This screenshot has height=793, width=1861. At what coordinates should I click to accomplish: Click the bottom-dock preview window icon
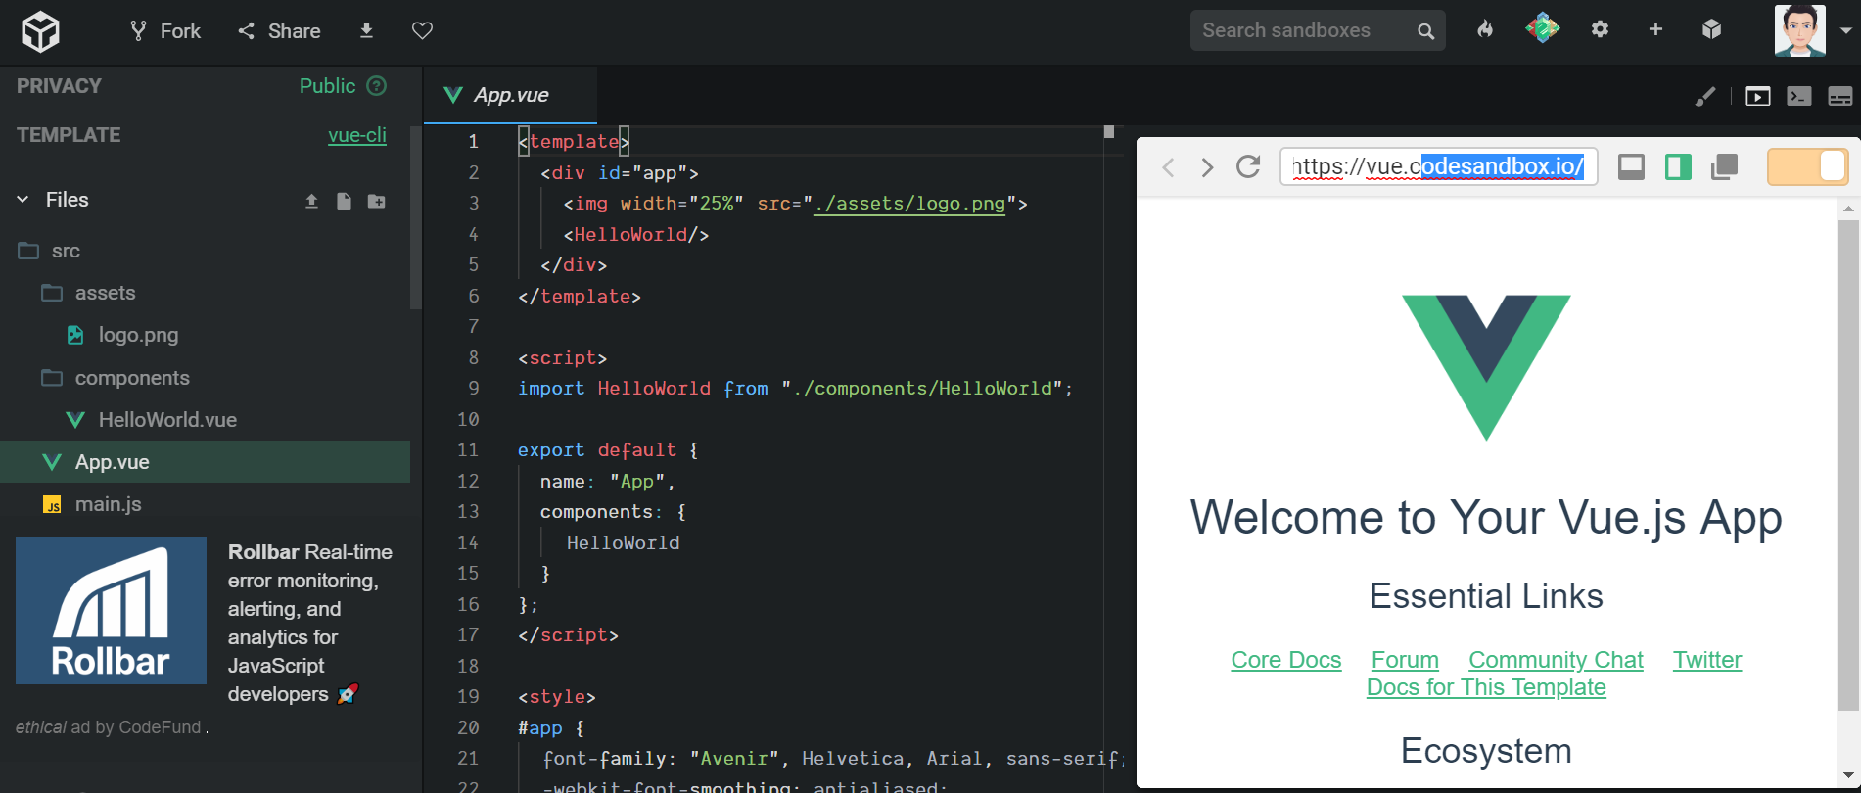[x=1631, y=167]
